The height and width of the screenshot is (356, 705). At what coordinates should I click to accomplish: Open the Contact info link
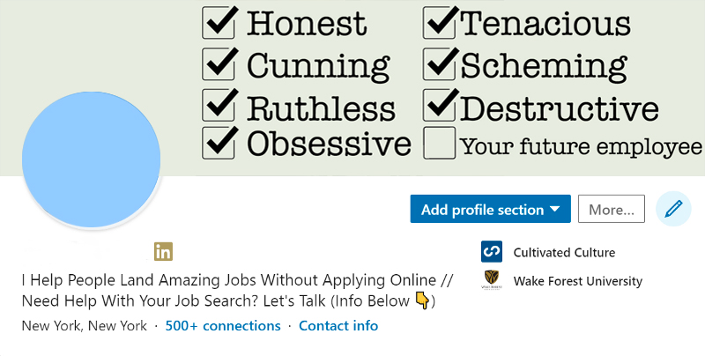point(338,326)
